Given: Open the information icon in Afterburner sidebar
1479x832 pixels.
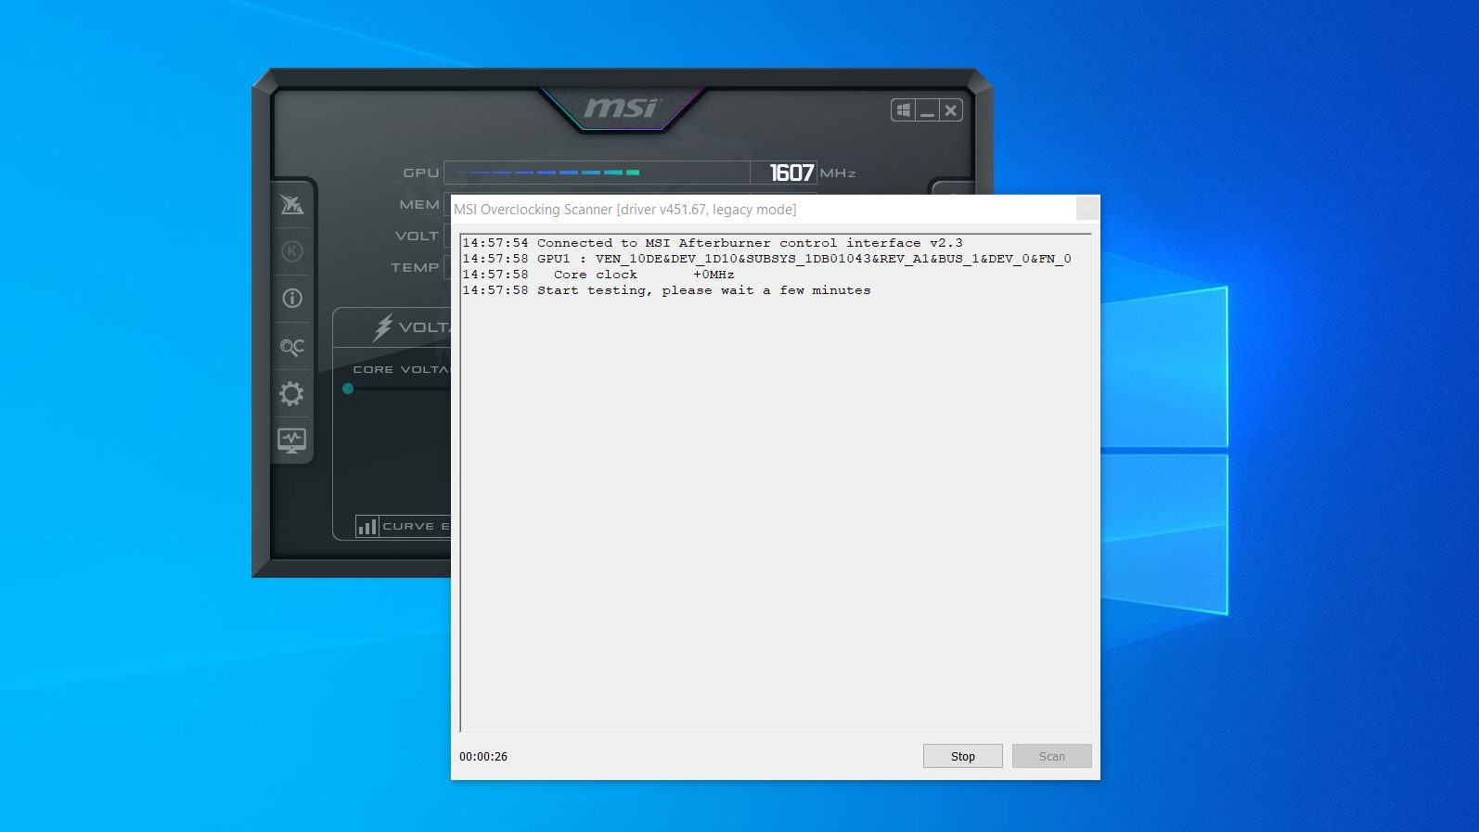Looking at the screenshot, I should [x=292, y=298].
